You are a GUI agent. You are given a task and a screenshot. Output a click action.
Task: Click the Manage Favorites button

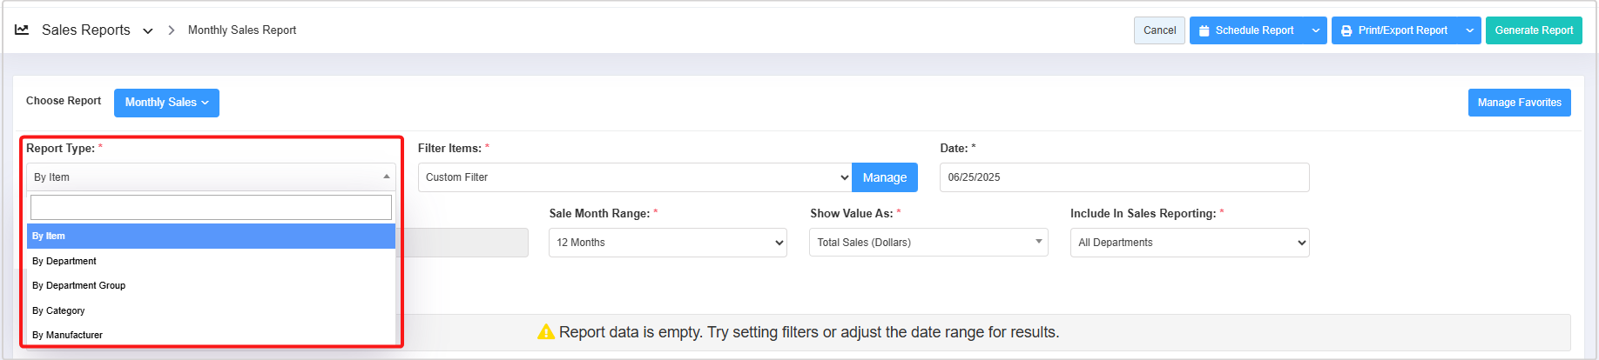point(1519,103)
